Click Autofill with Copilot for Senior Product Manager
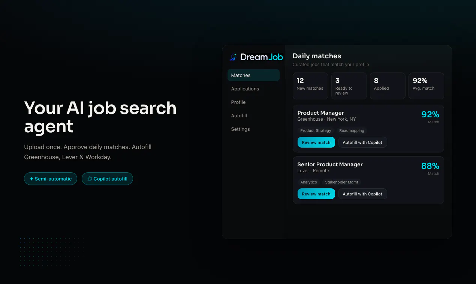The image size is (476, 284). coord(362,194)
